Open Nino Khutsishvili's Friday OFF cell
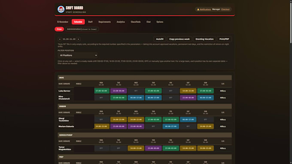The image size is (292, 164). pyautogui.click(x=170, y=98)
